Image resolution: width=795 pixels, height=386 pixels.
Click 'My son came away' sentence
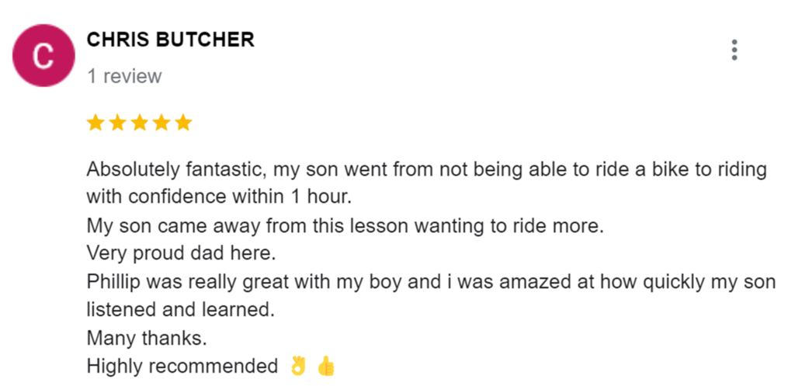(x=345, y=226)
